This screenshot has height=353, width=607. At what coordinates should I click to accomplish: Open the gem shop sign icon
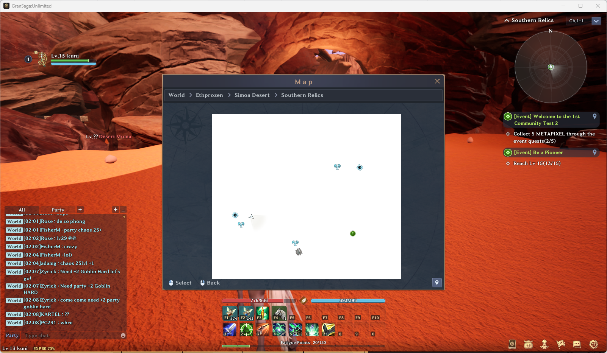click(529, 344)
